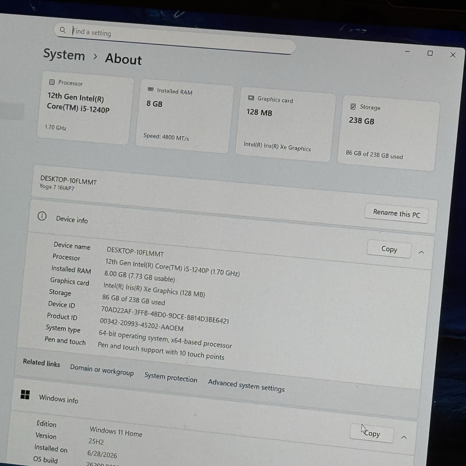466x466 pixels.
Task: Click the Pen and touch support value
Action: [161, 351]
